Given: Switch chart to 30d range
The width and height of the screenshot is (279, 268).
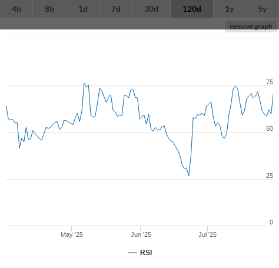Looking at the screenshot, I should tap(151, 9).
